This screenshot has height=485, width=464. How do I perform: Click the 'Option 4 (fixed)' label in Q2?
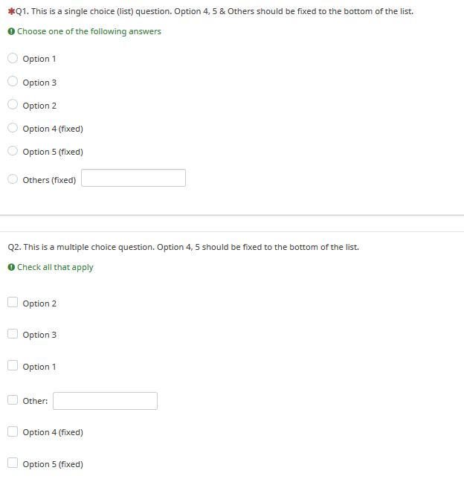coord(53,432)
